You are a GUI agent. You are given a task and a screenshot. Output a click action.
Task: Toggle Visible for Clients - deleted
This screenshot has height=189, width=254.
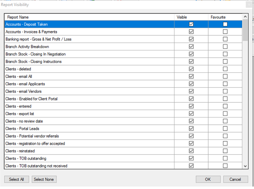click(191, 69)
